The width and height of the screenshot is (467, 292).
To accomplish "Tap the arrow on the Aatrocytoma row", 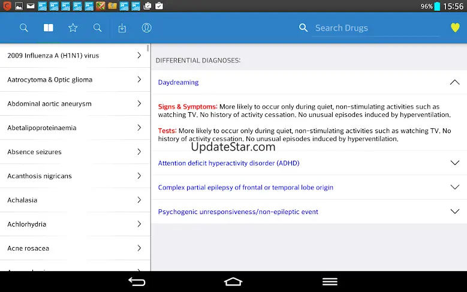I will click(139, 79).
